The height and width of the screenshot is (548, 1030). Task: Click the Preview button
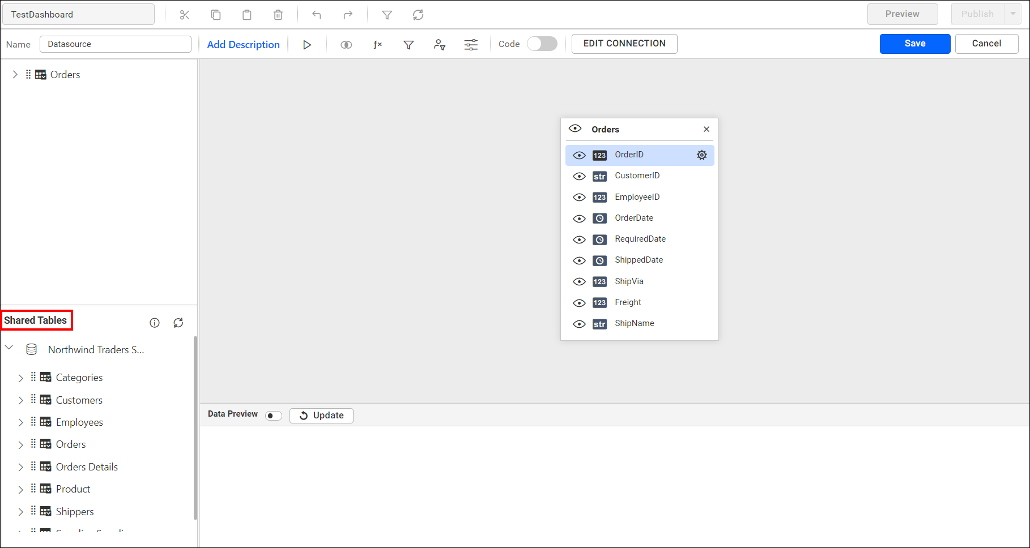point(903,14)
